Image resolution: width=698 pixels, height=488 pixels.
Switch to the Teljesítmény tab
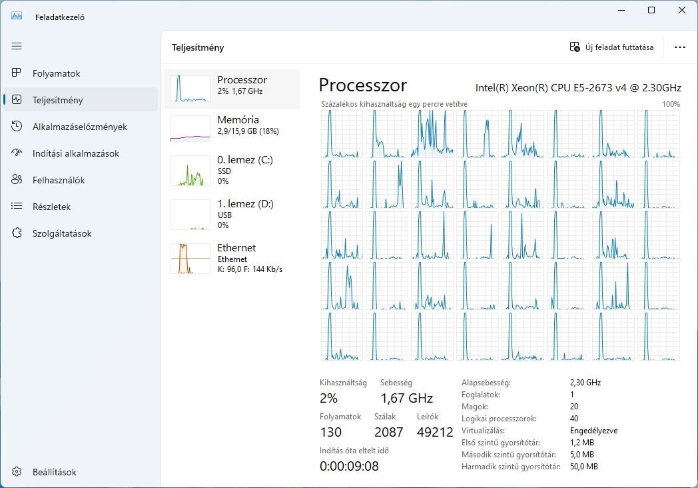pyautogui.click(x=81, y=100)
